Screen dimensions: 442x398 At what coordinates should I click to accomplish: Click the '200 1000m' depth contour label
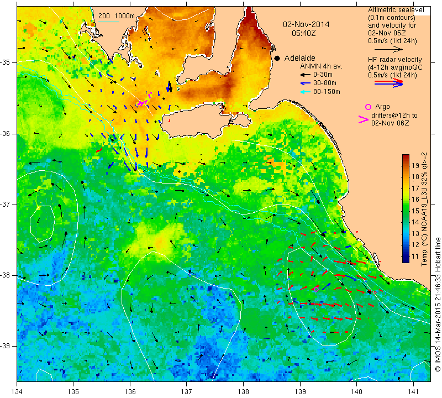click(x=117, y=16)
